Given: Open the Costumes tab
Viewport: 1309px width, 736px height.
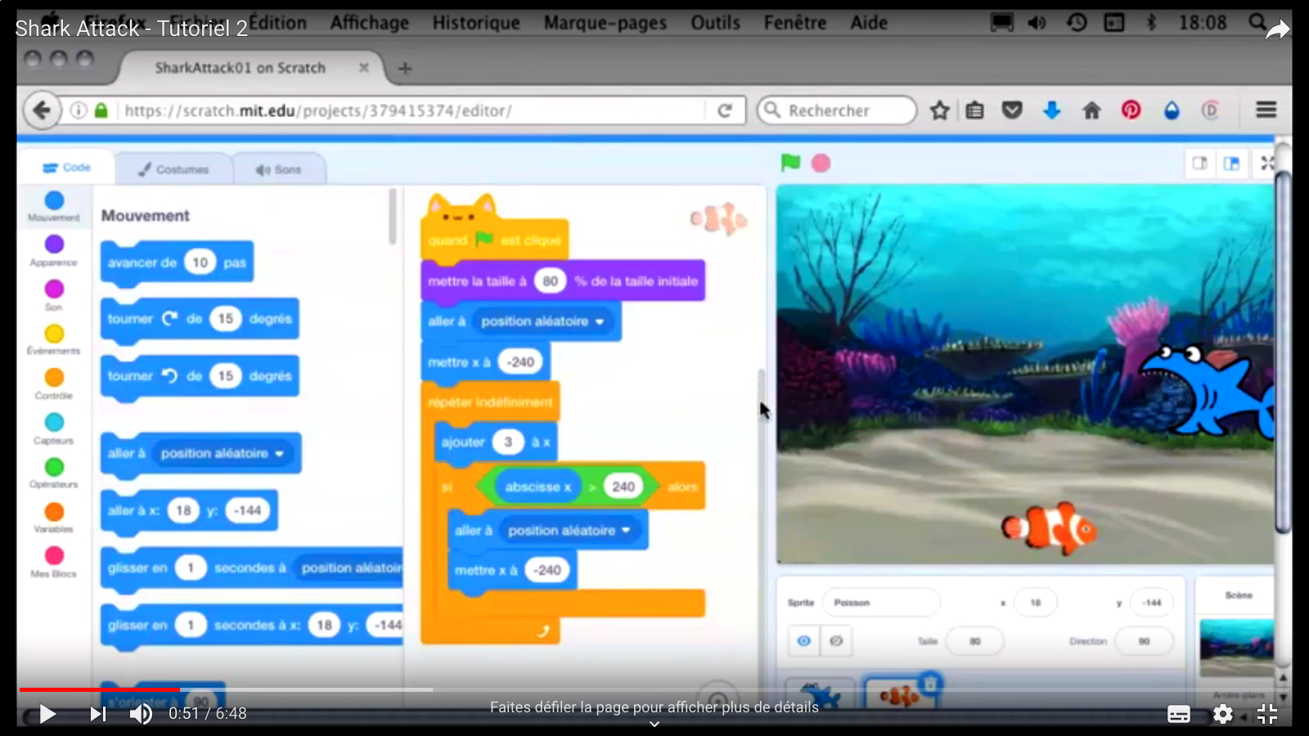Looking at the screenshot, I should [x=173, y=169].
